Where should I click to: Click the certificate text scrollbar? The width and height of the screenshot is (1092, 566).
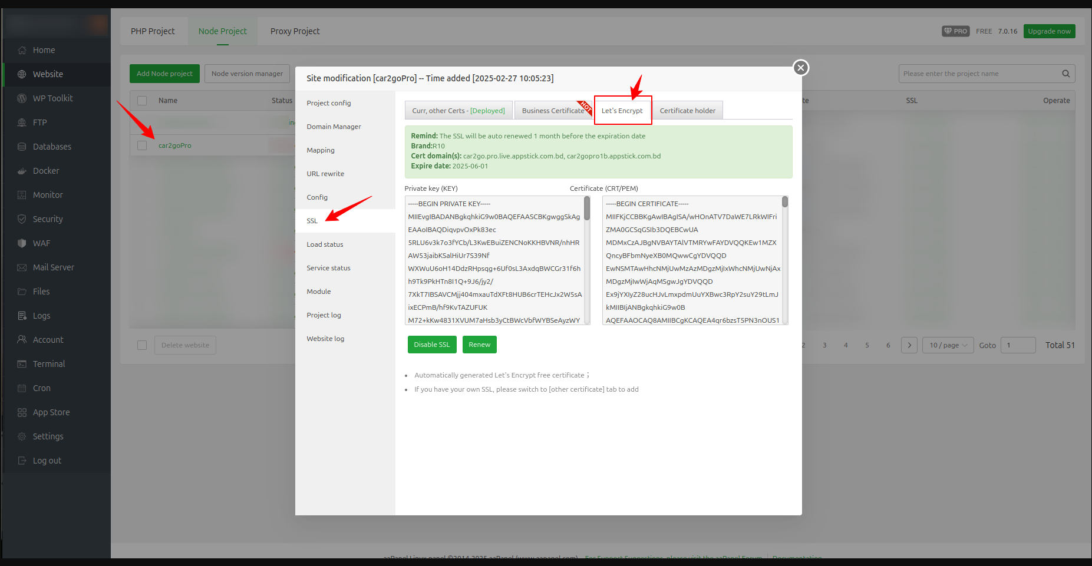tap(785, 202)
